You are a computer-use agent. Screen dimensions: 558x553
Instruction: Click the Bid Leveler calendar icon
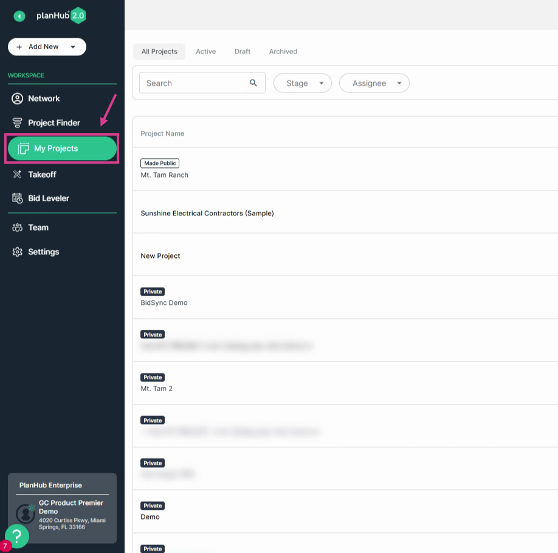pos(17,198)
